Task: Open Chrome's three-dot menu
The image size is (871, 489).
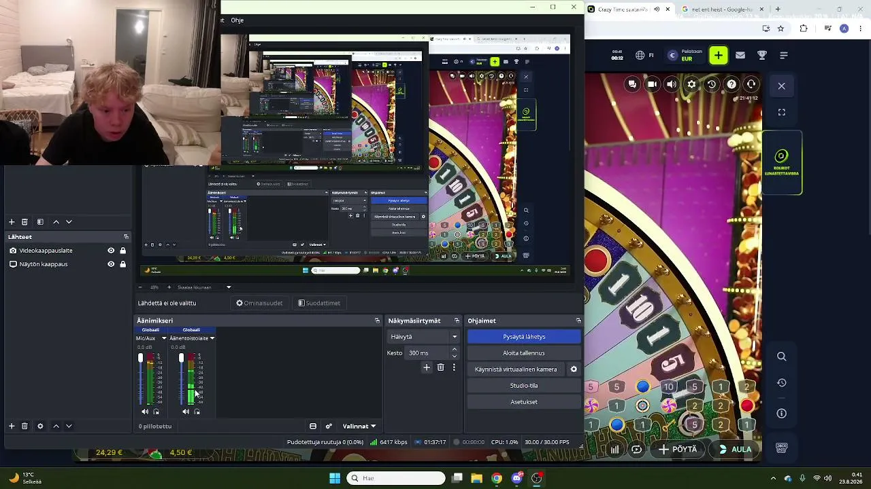Action: (x=861, y=29)
